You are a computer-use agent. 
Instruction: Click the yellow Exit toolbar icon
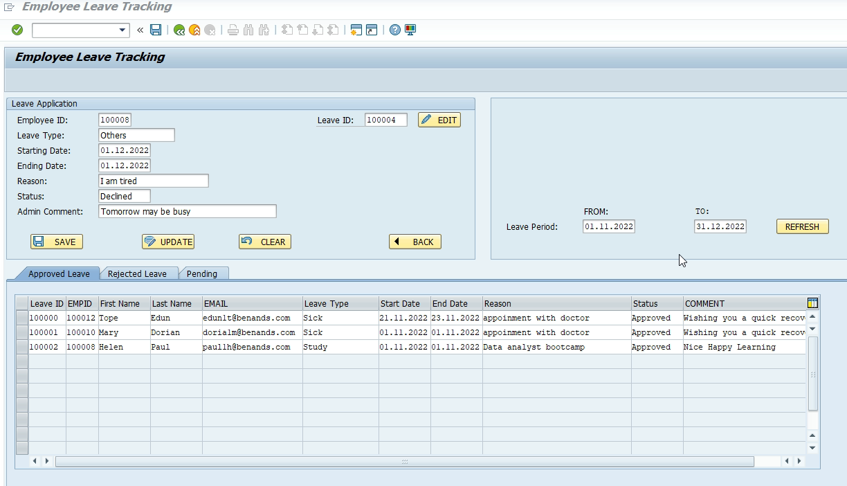coord(193,30)
